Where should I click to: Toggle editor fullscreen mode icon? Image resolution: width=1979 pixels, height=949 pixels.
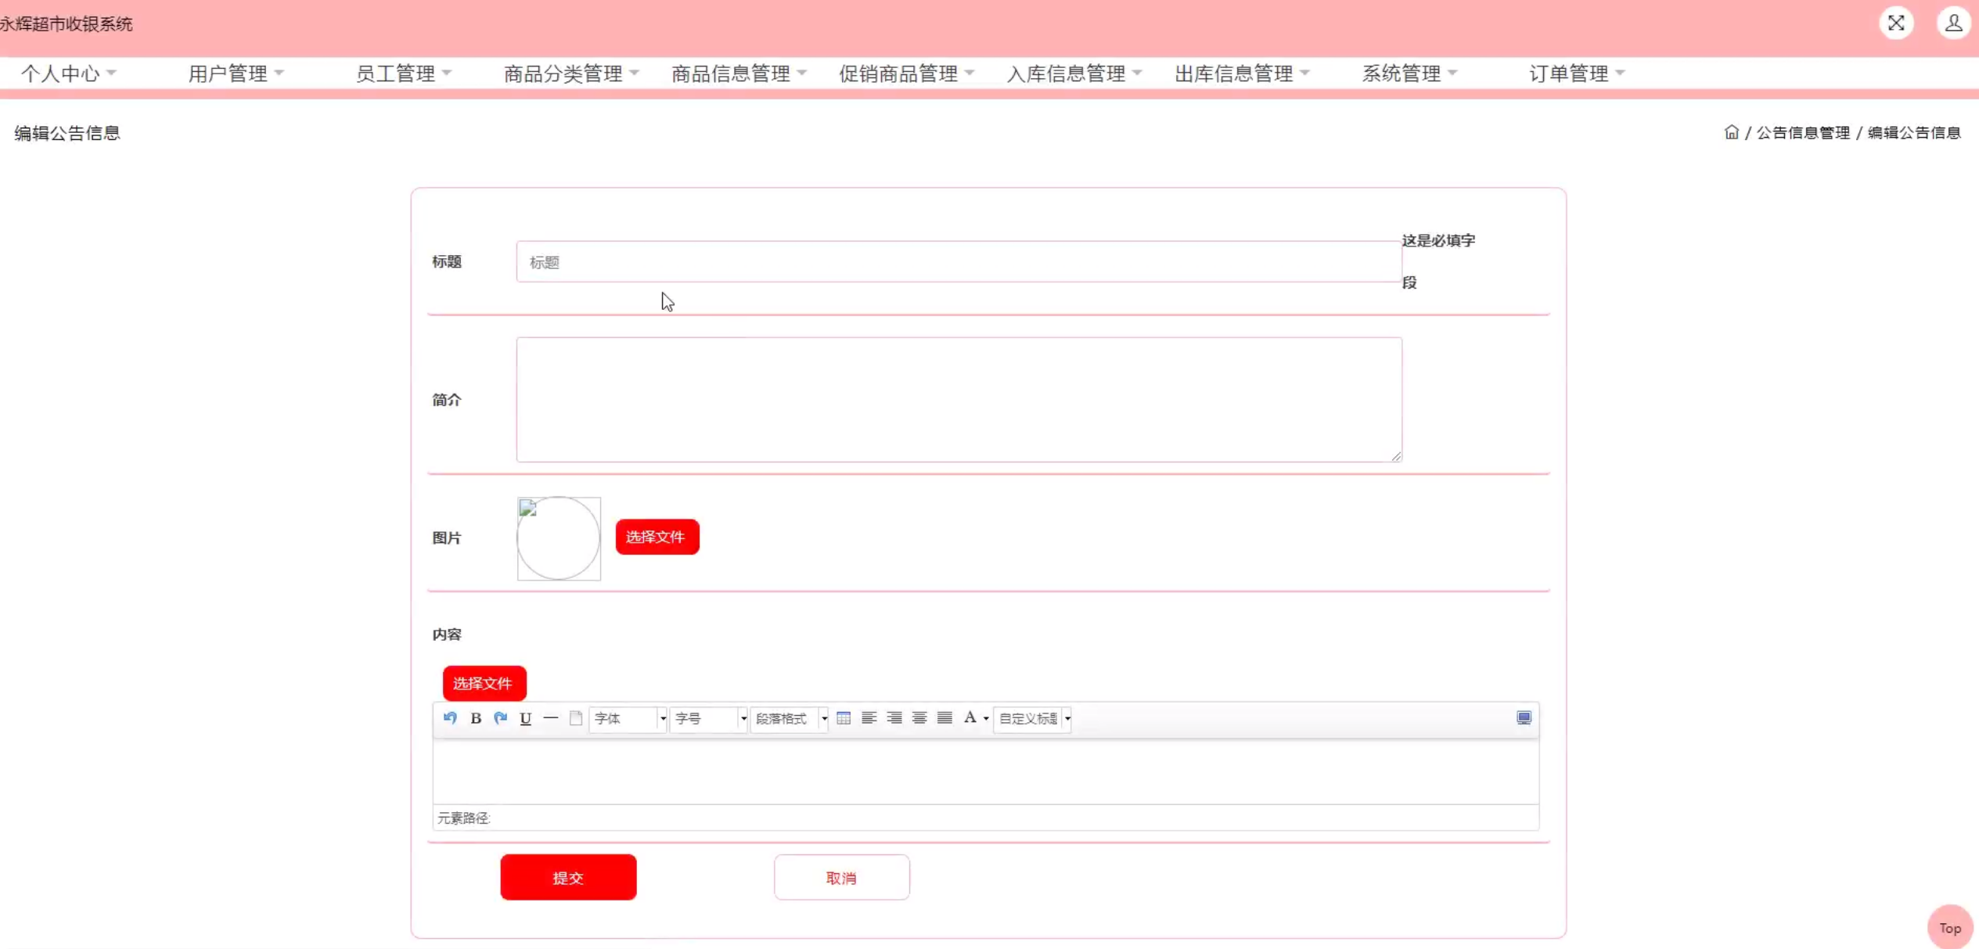tap(1523, 717)
